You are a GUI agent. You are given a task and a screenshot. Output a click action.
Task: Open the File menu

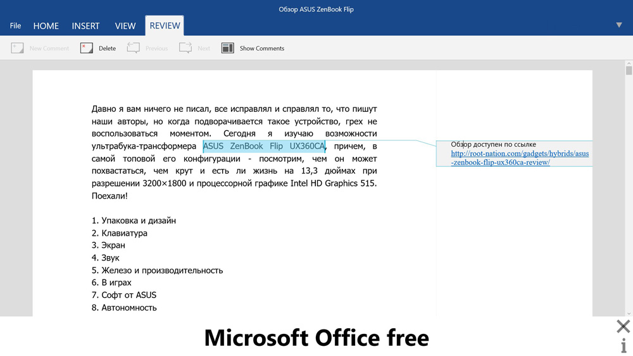15,26
